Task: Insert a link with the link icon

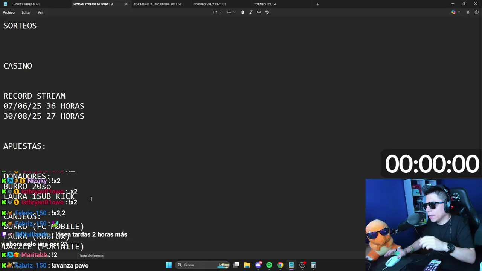Action: tap(259, 12)
